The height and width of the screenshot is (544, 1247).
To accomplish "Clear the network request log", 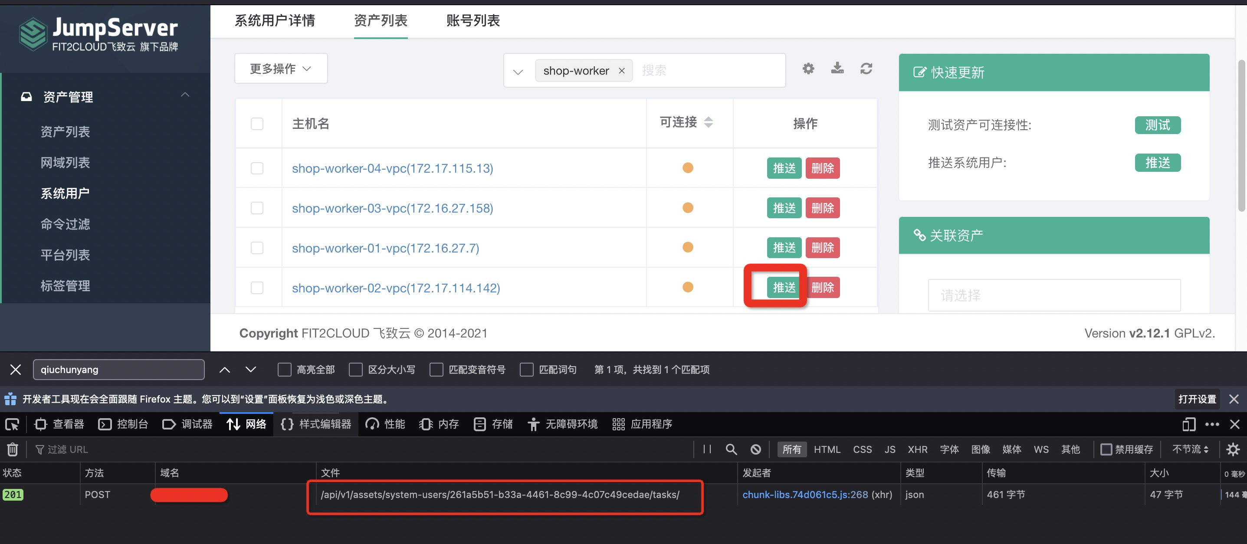I will 13,449.
